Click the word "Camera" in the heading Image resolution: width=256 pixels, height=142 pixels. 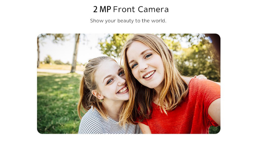click(153, 9)
